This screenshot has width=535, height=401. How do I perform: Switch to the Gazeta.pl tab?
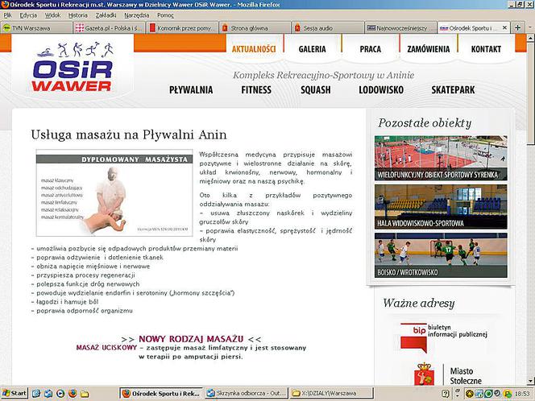pyautogui.click(x=110, y=28)
